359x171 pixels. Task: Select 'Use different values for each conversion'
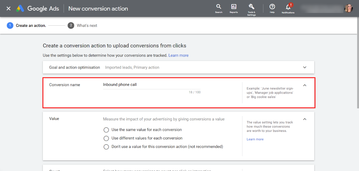click(x=106, y=138)
